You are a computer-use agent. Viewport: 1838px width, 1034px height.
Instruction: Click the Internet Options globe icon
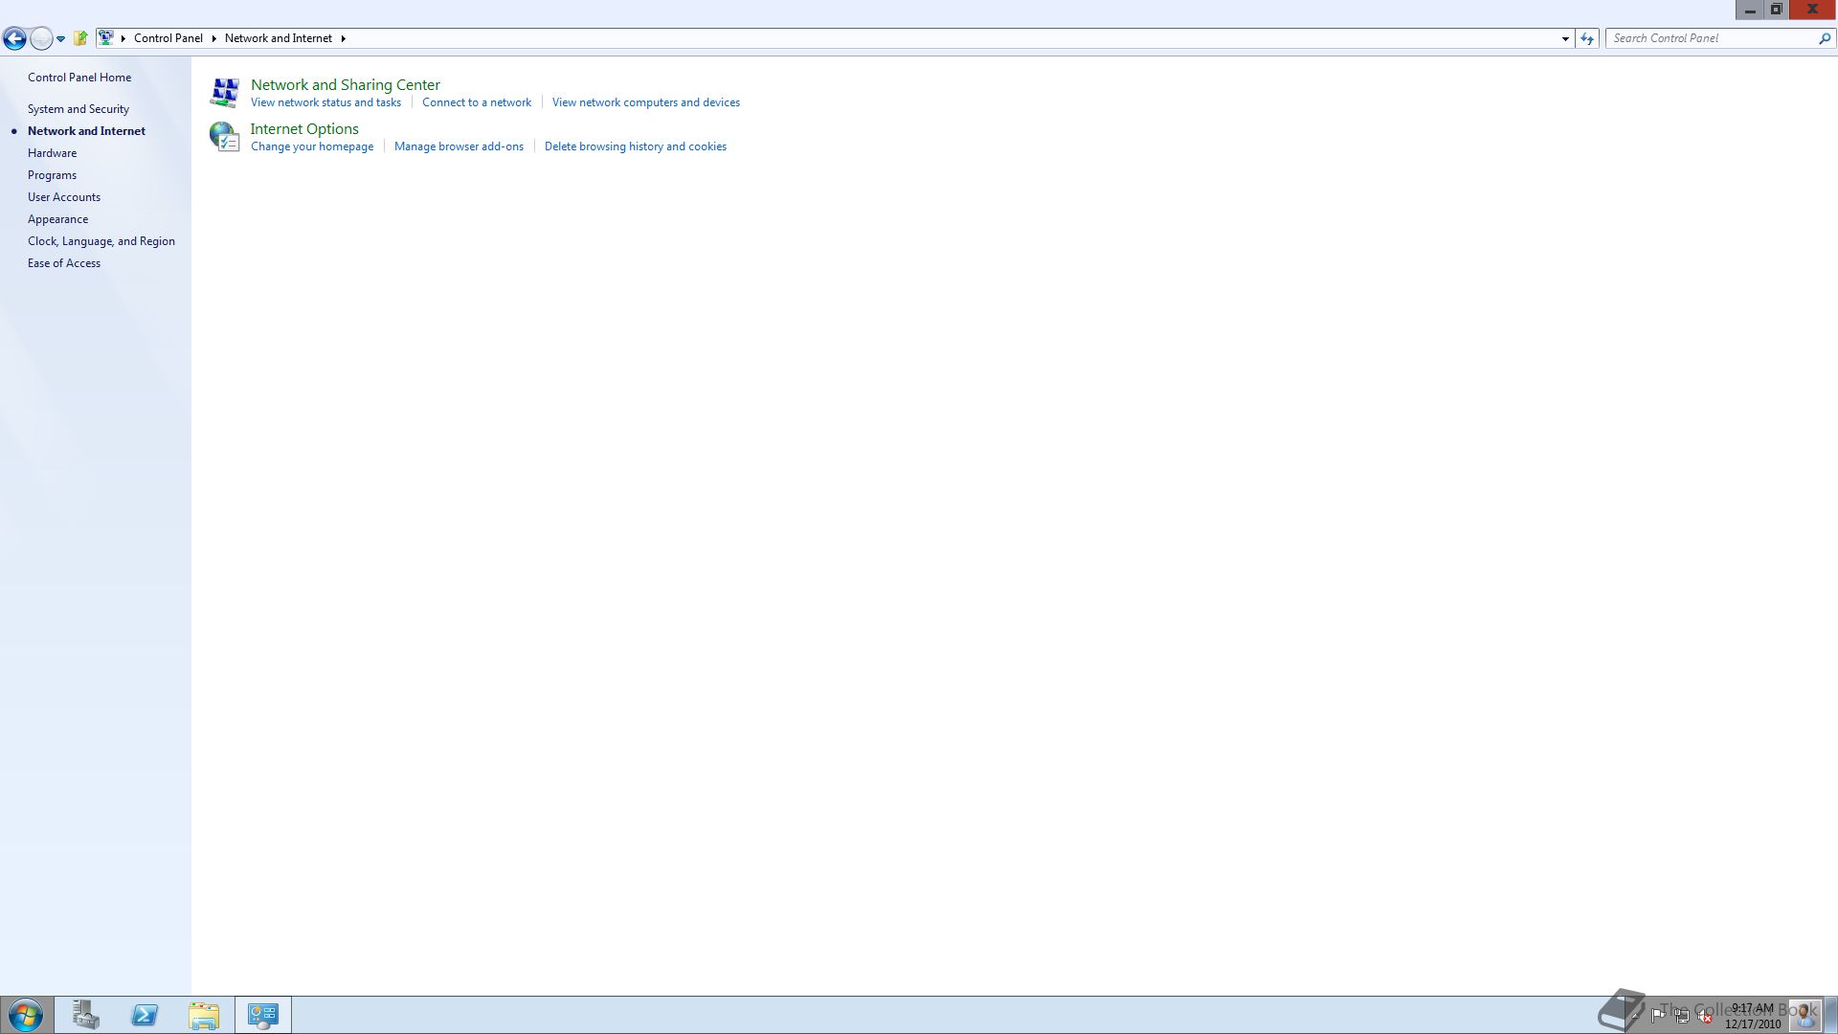224,136
